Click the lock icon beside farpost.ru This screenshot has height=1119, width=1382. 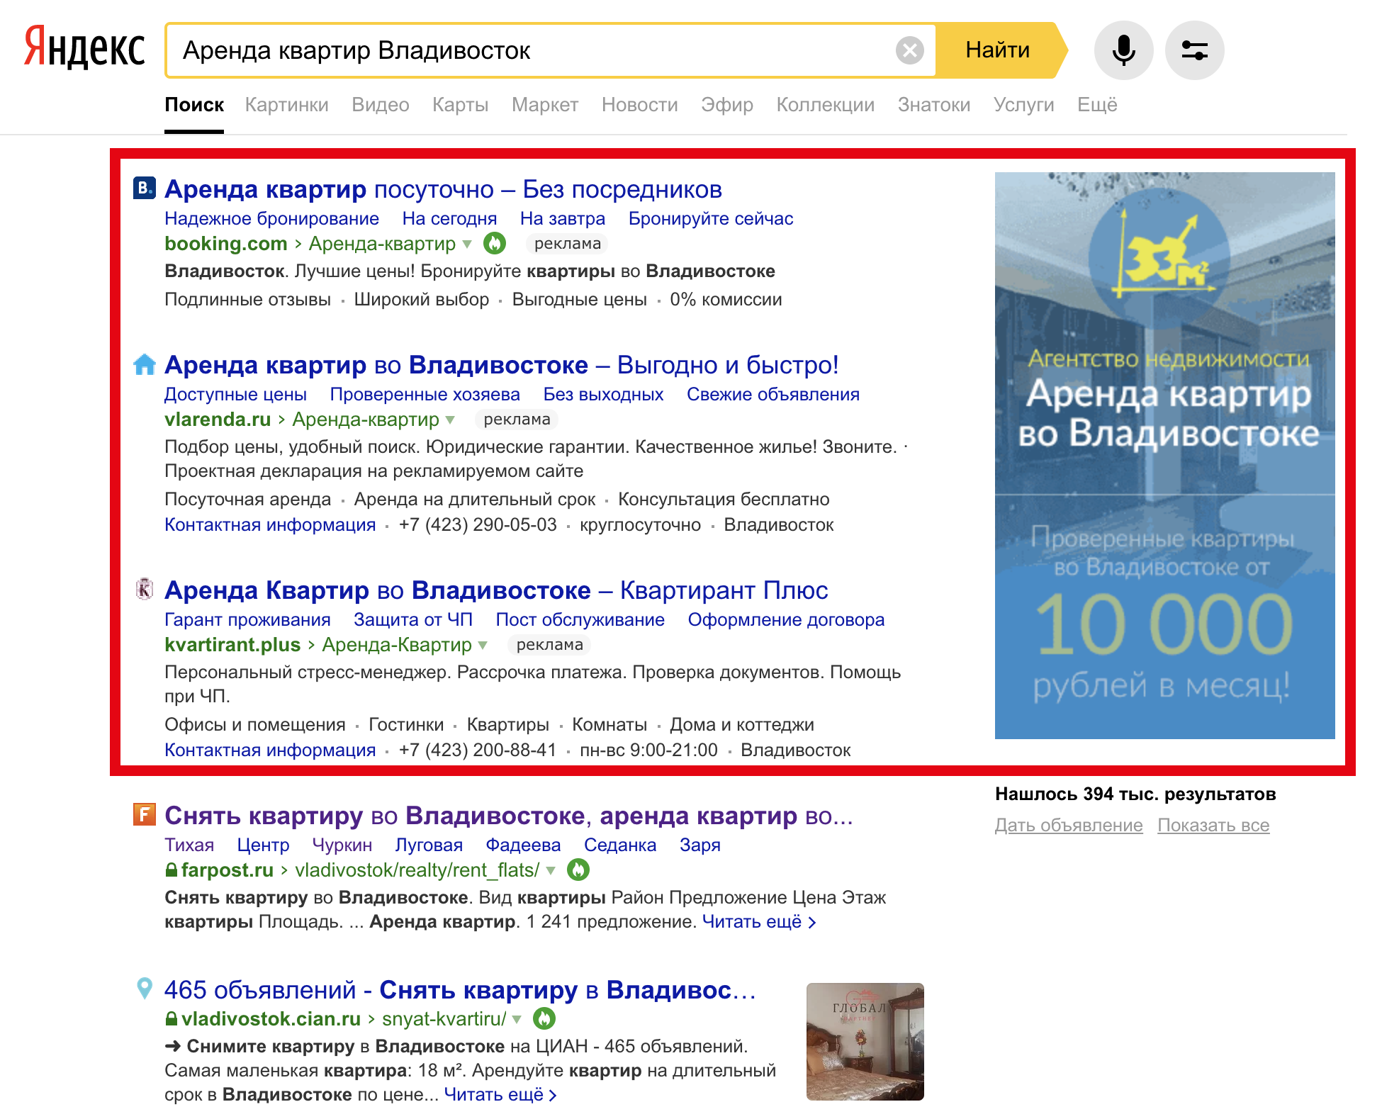(x=171, y=870)
